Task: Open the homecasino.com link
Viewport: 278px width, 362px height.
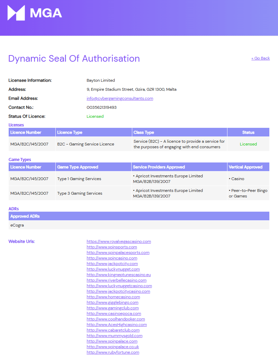Action: tap(113, 297)
